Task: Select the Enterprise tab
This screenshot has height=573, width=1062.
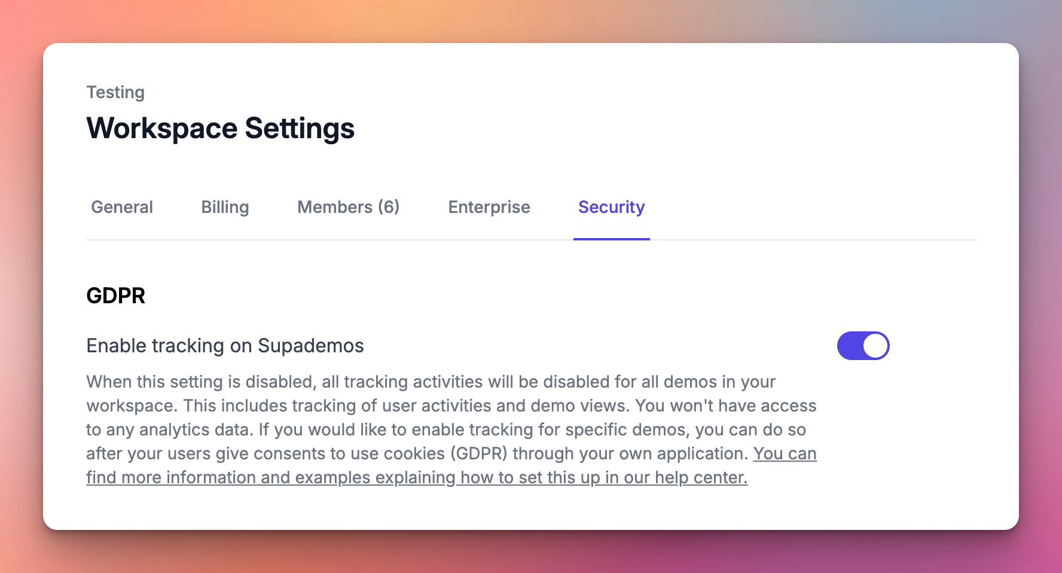Action: [x=489, y=207]
